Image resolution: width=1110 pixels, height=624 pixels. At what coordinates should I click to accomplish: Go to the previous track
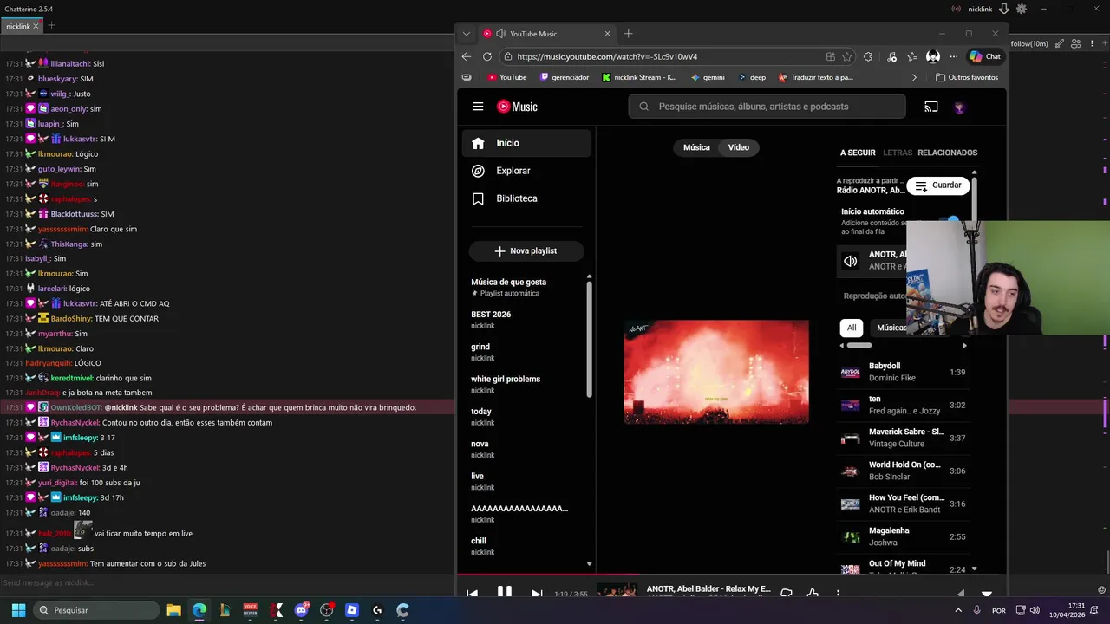(472, 594)
